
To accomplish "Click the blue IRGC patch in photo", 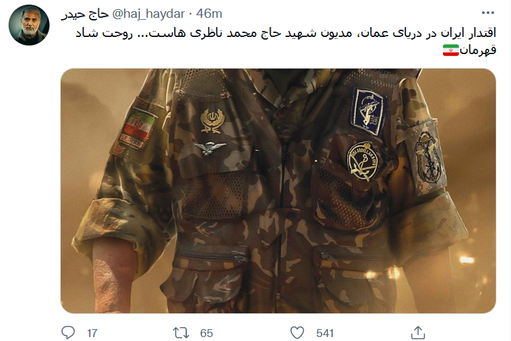I will tap(368, 111).
